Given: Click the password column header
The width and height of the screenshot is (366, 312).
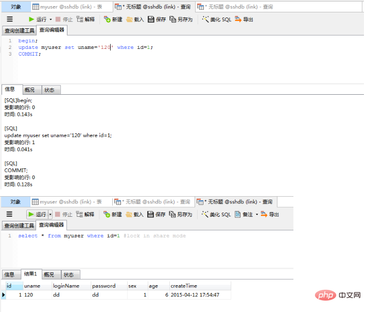Looking at the screenshot, I should click(109, 286).
